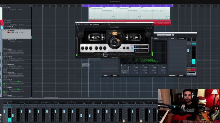Switch to the Sends tab
Screen dimensions: 220x123
click(x=172, y=39)
